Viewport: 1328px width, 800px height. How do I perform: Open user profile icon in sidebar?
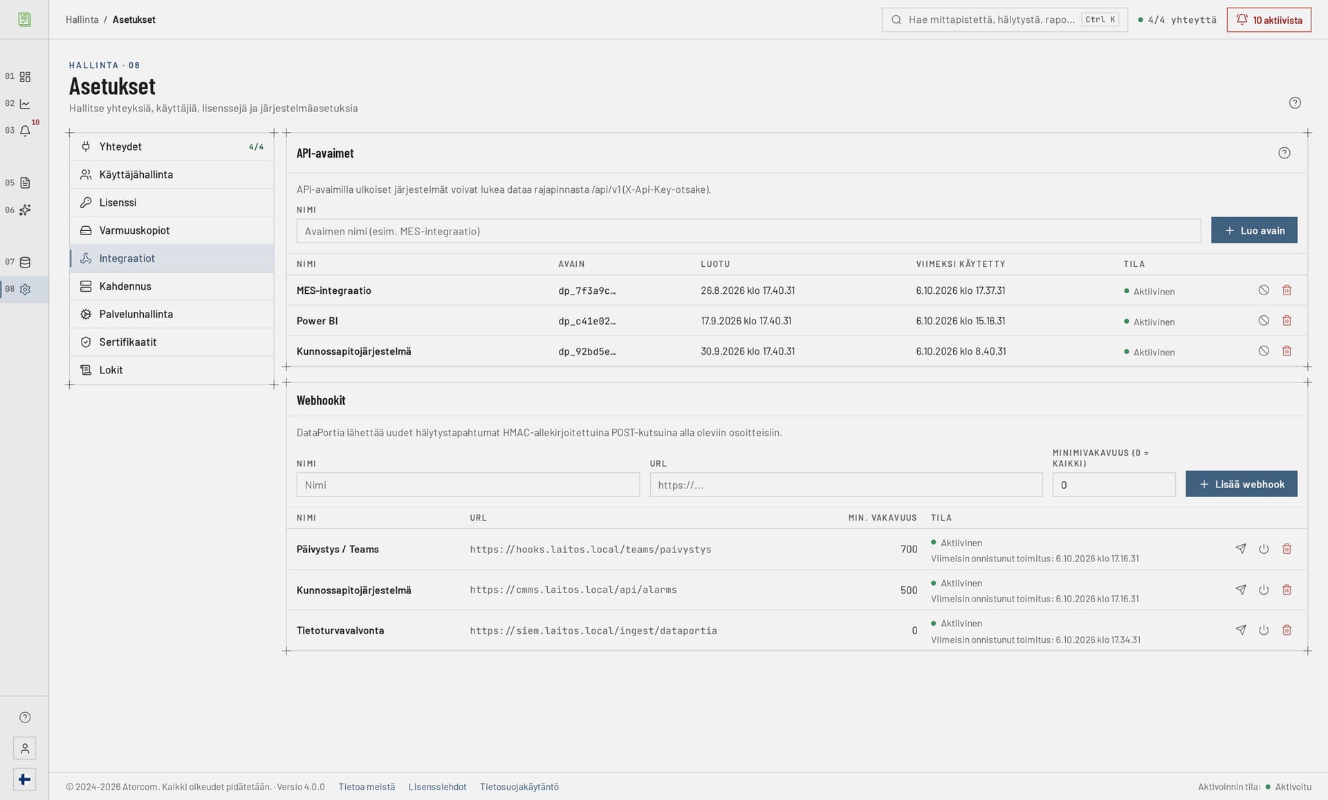[25, 748]
